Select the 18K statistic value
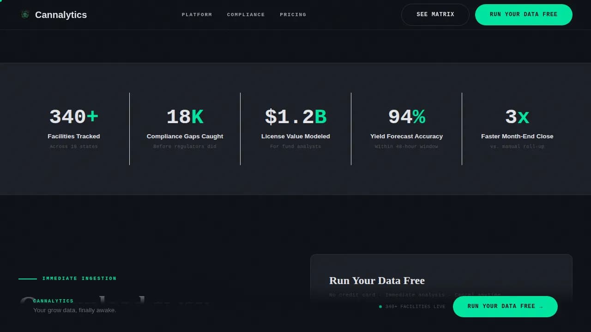The image size is (591, 332). pyautogui.click(x=185, y=117)
